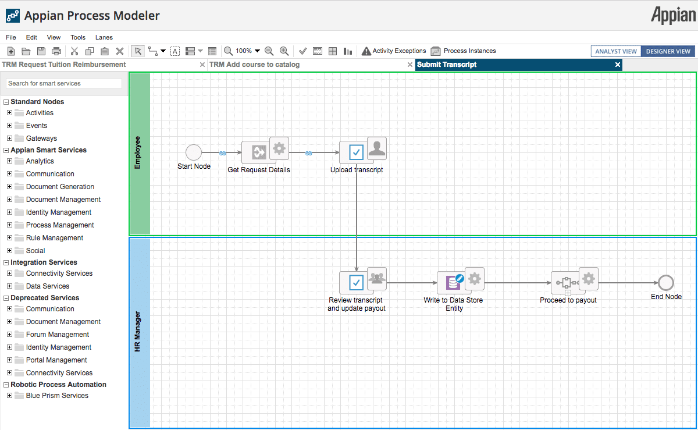Screen dimensions: 698x430
Task: Click the Zoom in magnifier icon
Action: (x=284, y=51)
